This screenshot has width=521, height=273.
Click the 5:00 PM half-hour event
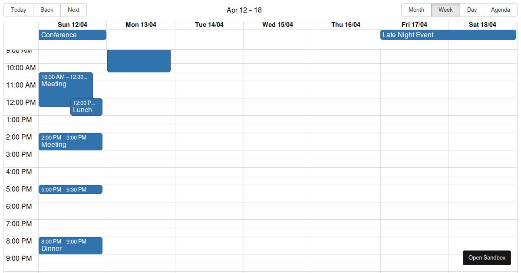tap(70, 189)
